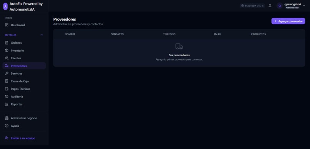Image resolution: width=310 pixels, height=149 pixels.
Task: Click the Invitar a mi equipo user-plus icon
Action: (x=7, y=138)
